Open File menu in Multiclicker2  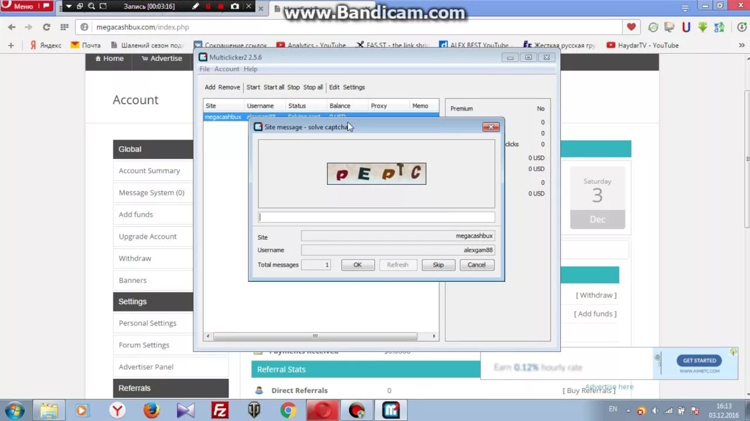coord(204,69)
